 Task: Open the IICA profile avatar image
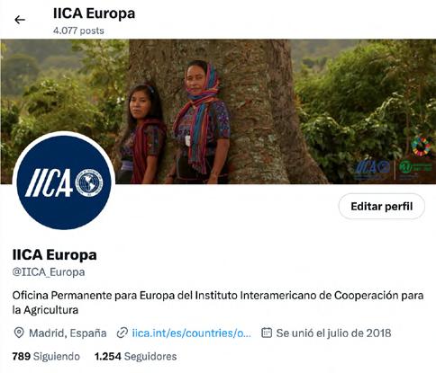pos(64,182)
